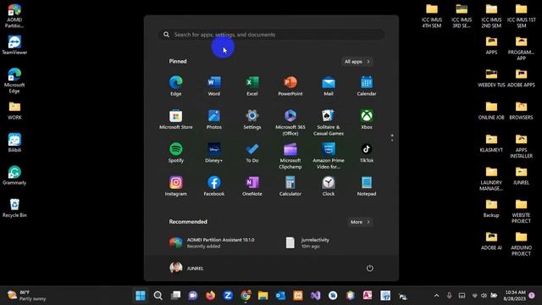Launch Word from pinned apps
Viewport: 542px width, 305px height.
(214, 86)
